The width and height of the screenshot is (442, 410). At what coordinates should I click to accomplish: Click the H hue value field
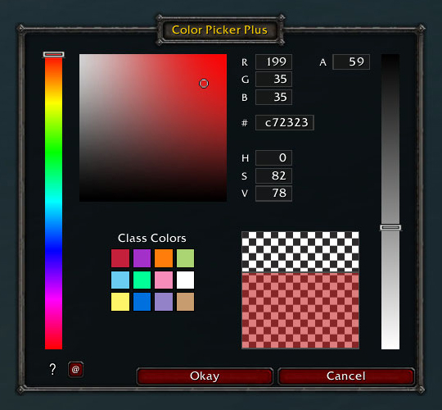click(x=273, y=157)
